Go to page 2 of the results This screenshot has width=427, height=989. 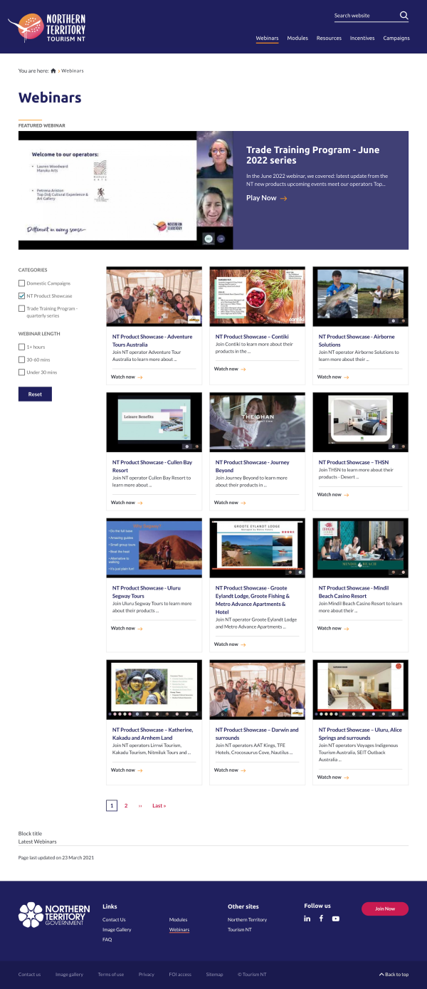tap(126, 805)
